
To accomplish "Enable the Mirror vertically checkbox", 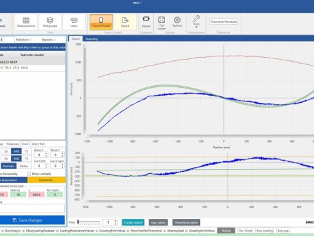I will coord(29,174).
